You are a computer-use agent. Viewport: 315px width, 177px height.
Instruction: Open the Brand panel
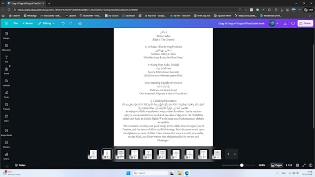tap(6, 71)
